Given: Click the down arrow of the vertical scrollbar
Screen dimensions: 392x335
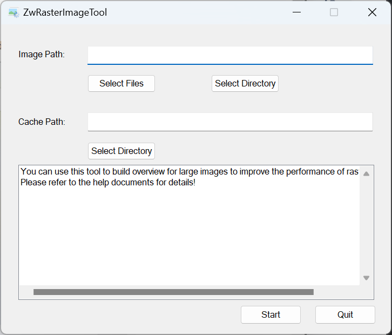Looking at the screenshot, I should (x=366, y=278).
